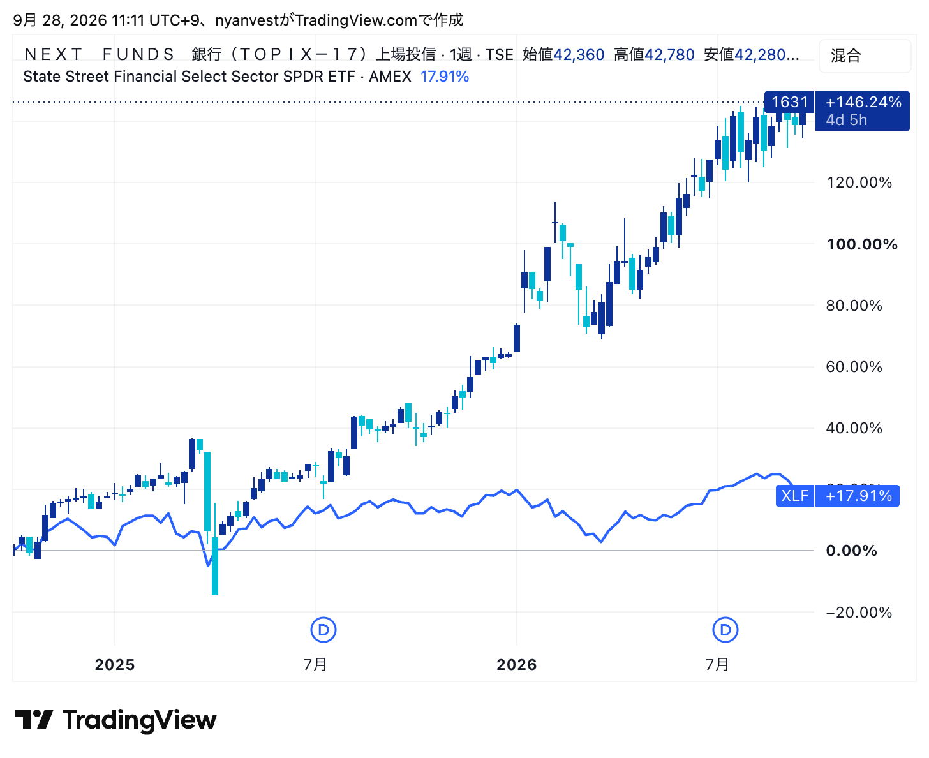Viewport: 929px width, 758px height.
Task: Click the 始値 42,360 open value
Action: pos(563,55)
